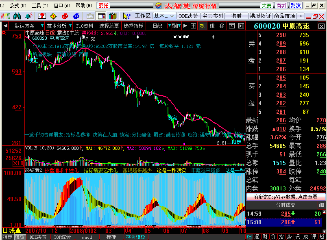This screenshot has width=327, height=240.
Task: Close the 600020 quote panel X icon
Action: (x=321, y=26)
